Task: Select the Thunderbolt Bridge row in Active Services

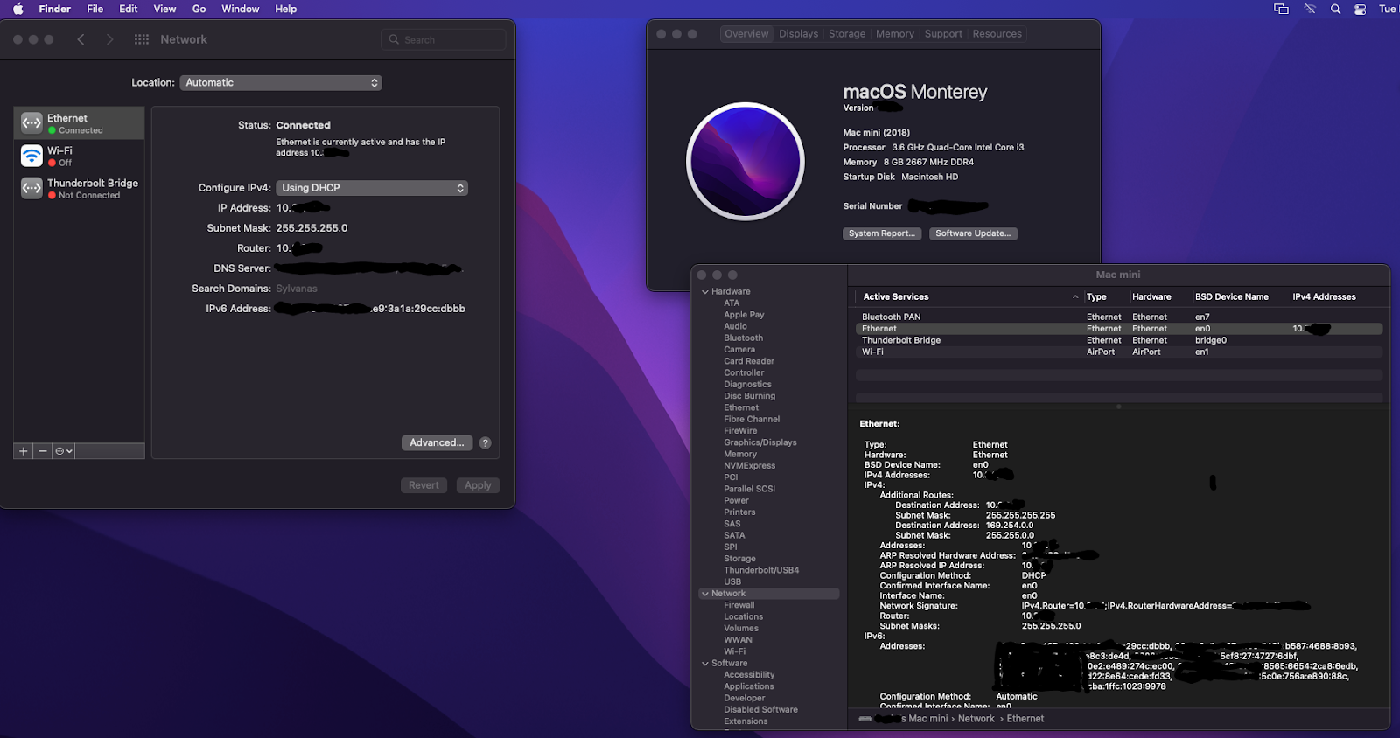Action: pyautogui.click(x=1118, y=340)
